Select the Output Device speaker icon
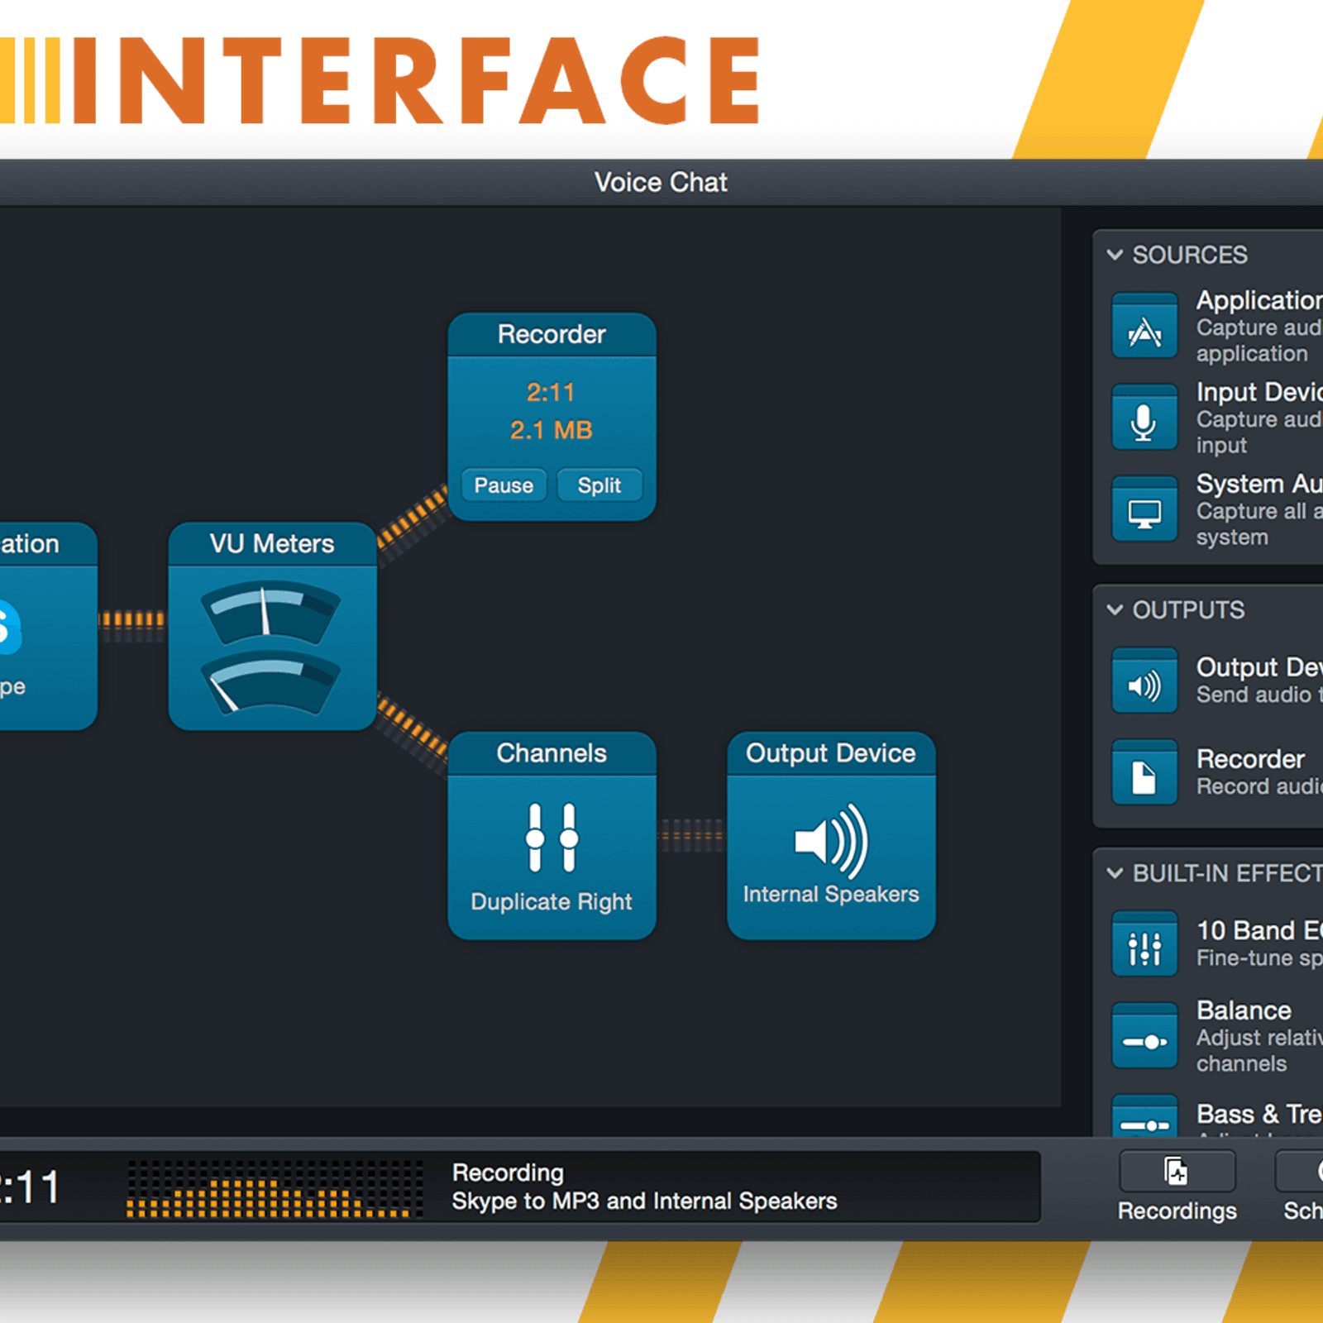This screenshot has width=1323, height=1323. [831, 841]
